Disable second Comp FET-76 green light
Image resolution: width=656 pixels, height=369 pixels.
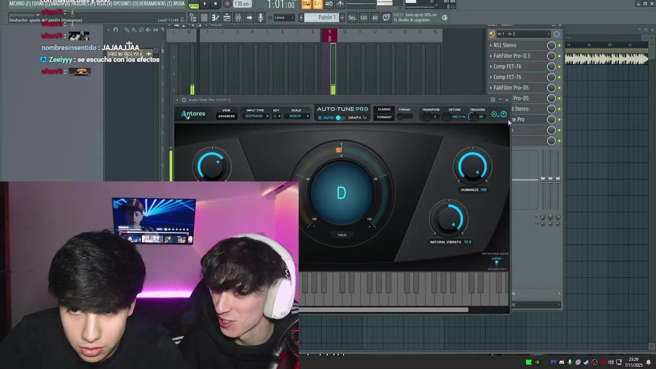[559, 77]
